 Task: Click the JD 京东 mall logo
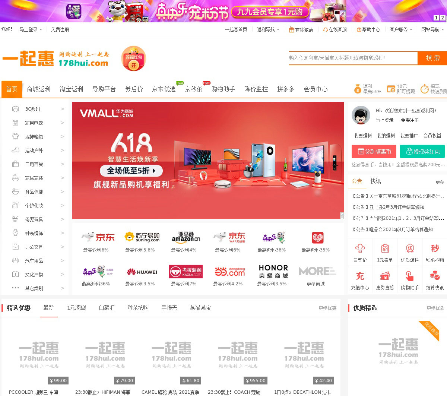(98, 237)
